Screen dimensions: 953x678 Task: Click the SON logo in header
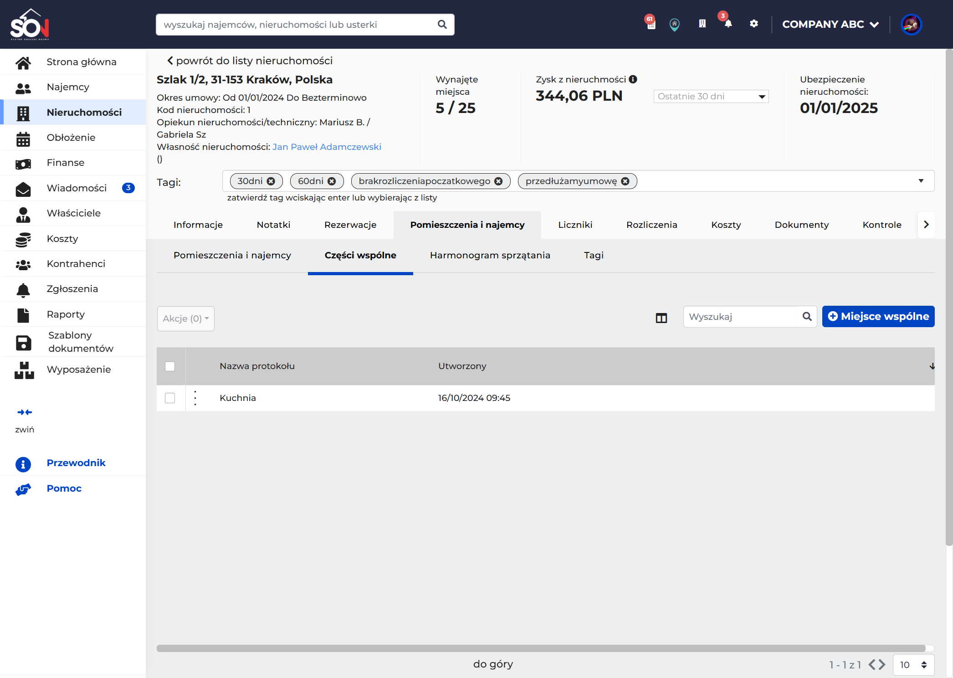coord(30,25)
